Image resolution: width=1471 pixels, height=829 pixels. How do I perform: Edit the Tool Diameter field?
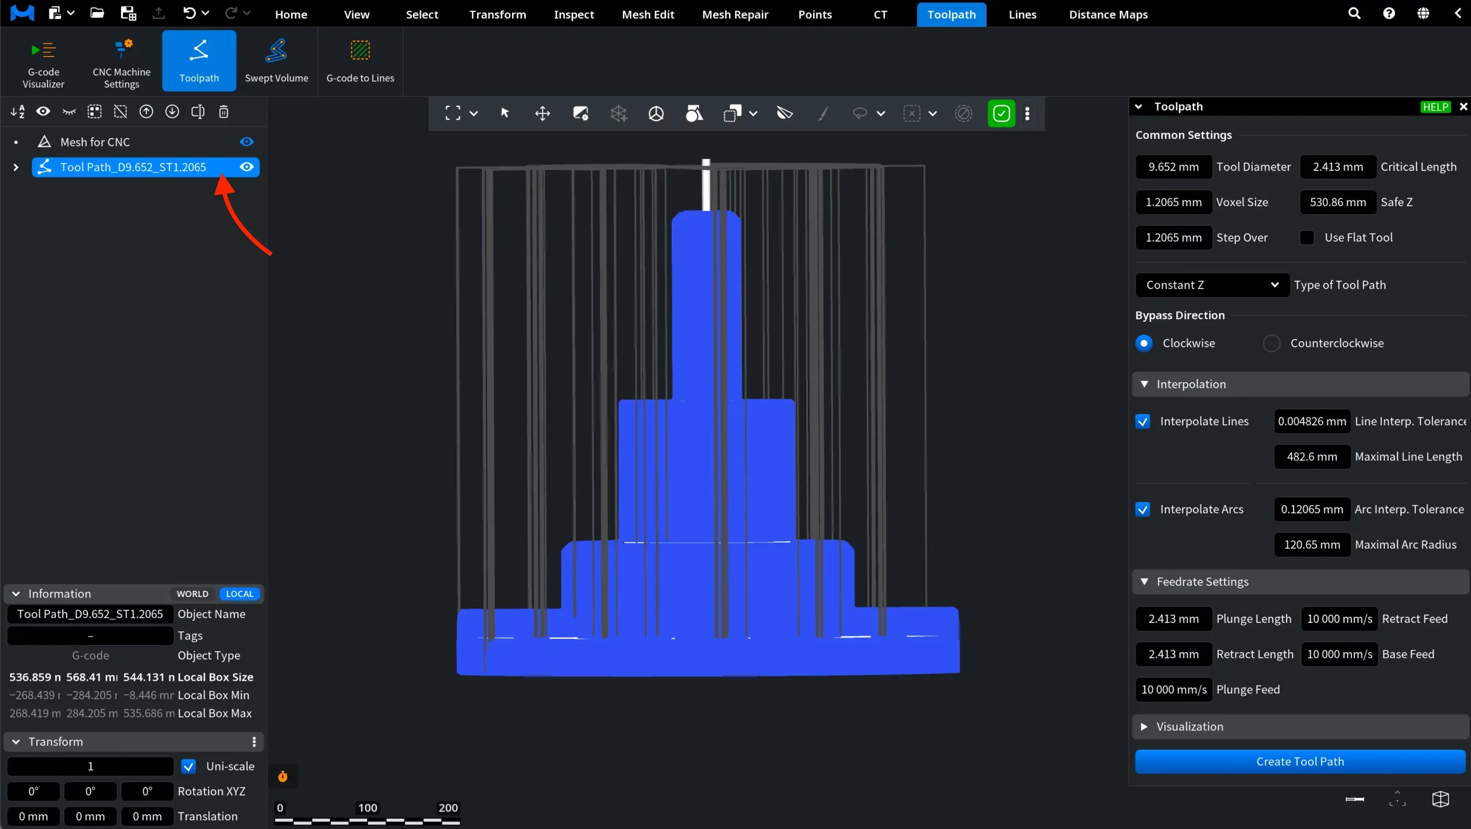tap(1173, 167)
